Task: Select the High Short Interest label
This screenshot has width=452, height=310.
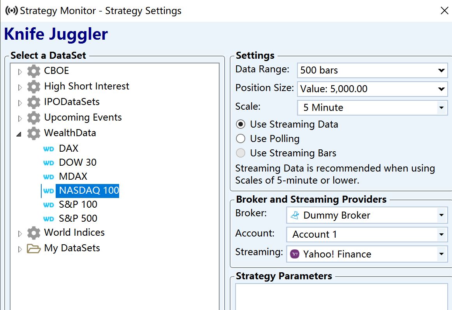Action: tap(86, 86)
